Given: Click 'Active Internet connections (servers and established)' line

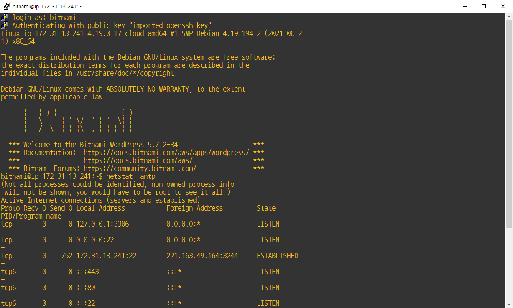Looking at the screenshot, I should point(101,200).
